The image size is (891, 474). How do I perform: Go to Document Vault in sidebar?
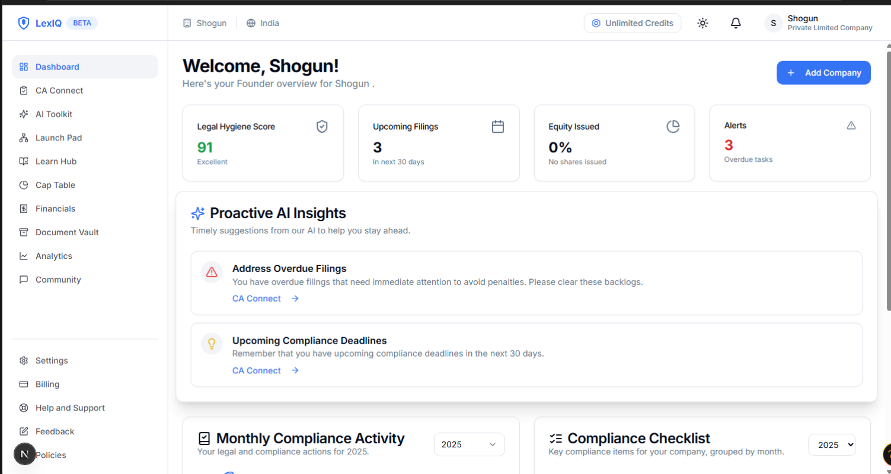(x=67, y=232)
